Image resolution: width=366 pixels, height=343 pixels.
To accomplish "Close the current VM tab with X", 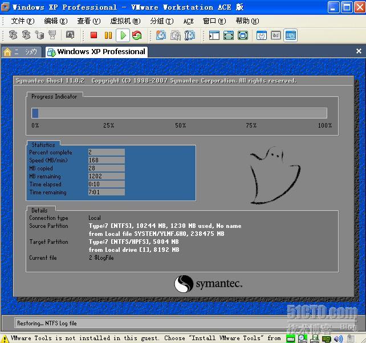I will tap(359, 51).
